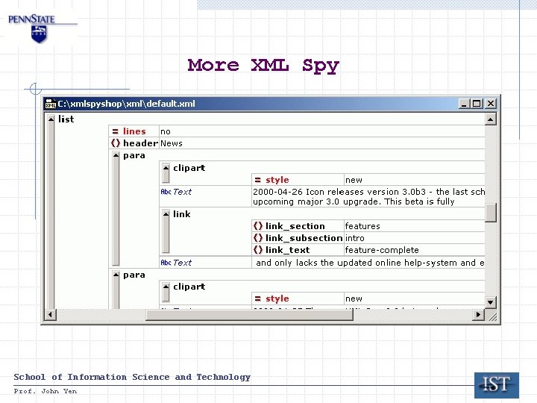Viewport: 537px width, 403px height.
Task: Click the vertical scrollbar thumb
Action: point(491,213)
